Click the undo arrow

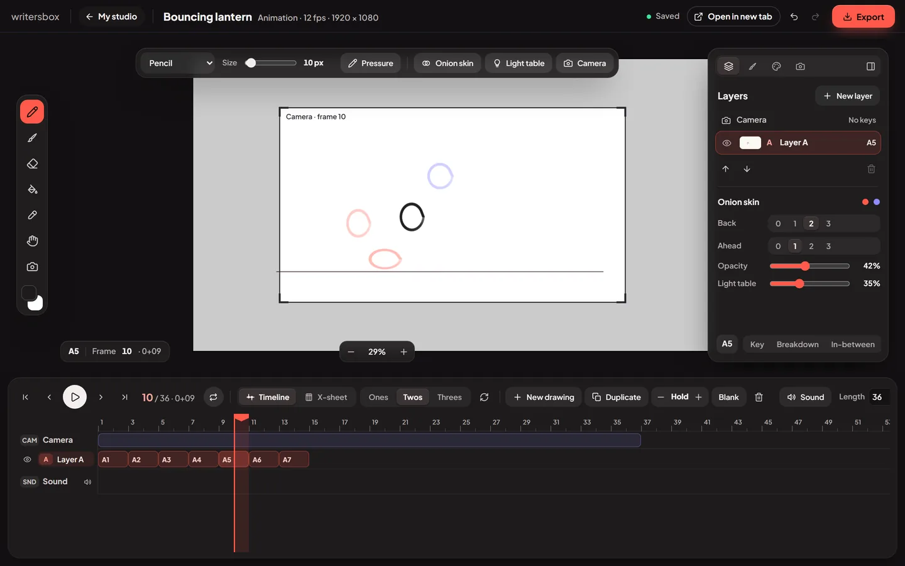coord(794,17)
